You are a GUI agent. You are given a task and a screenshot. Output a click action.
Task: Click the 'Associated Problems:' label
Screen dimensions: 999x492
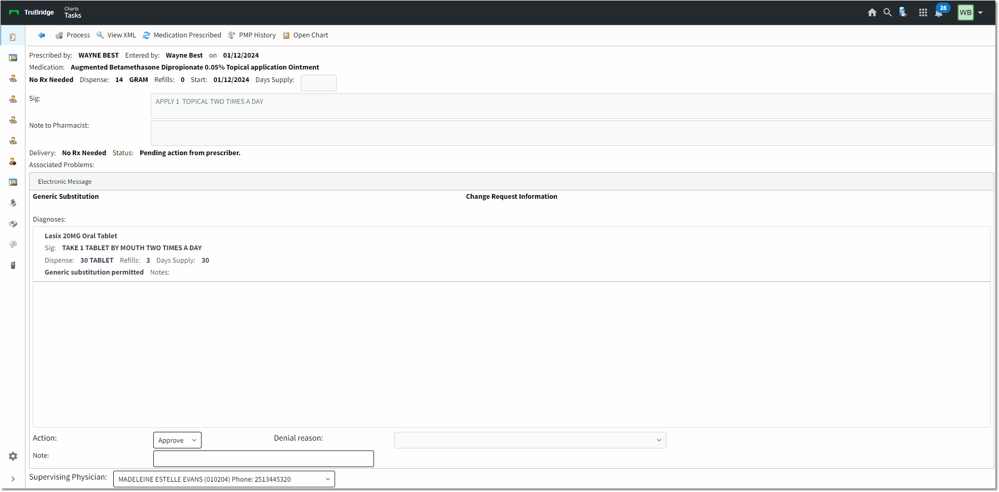click(x=62, y=165)
